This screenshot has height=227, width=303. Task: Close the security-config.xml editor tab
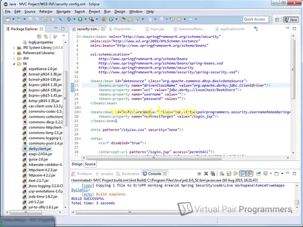click(103, 29)
